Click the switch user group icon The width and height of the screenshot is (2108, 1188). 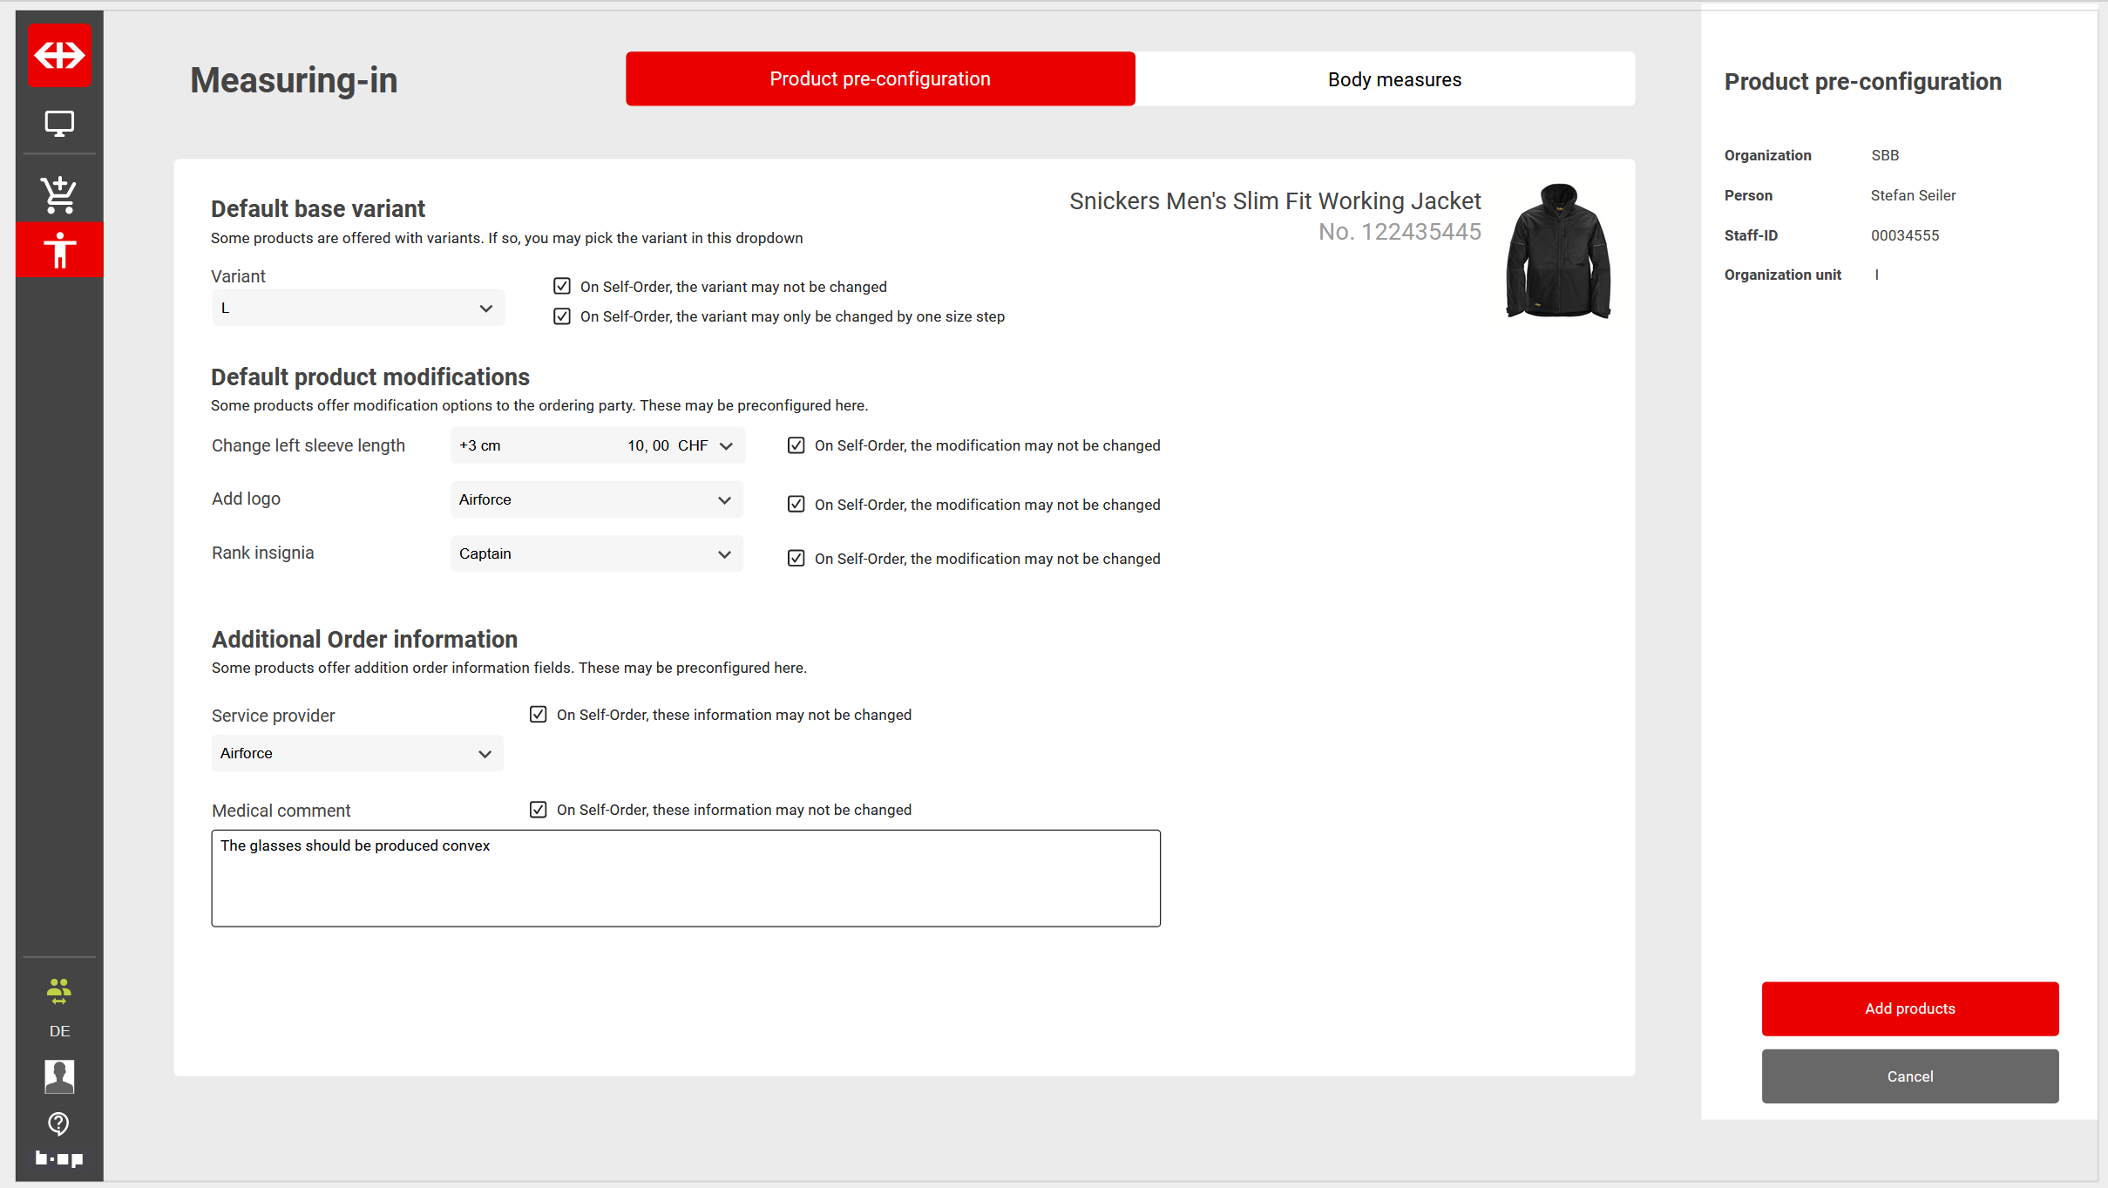tap(59, 991)
